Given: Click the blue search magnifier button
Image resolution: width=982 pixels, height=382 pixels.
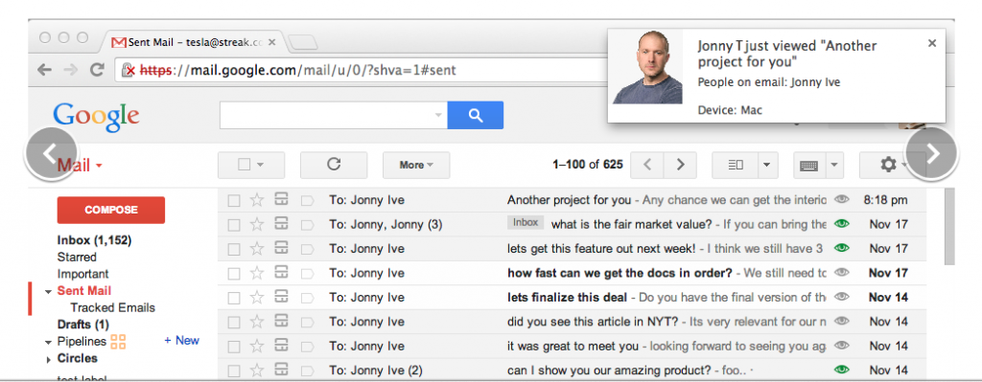Looking at the screenshot, I should tap(475, 115).
